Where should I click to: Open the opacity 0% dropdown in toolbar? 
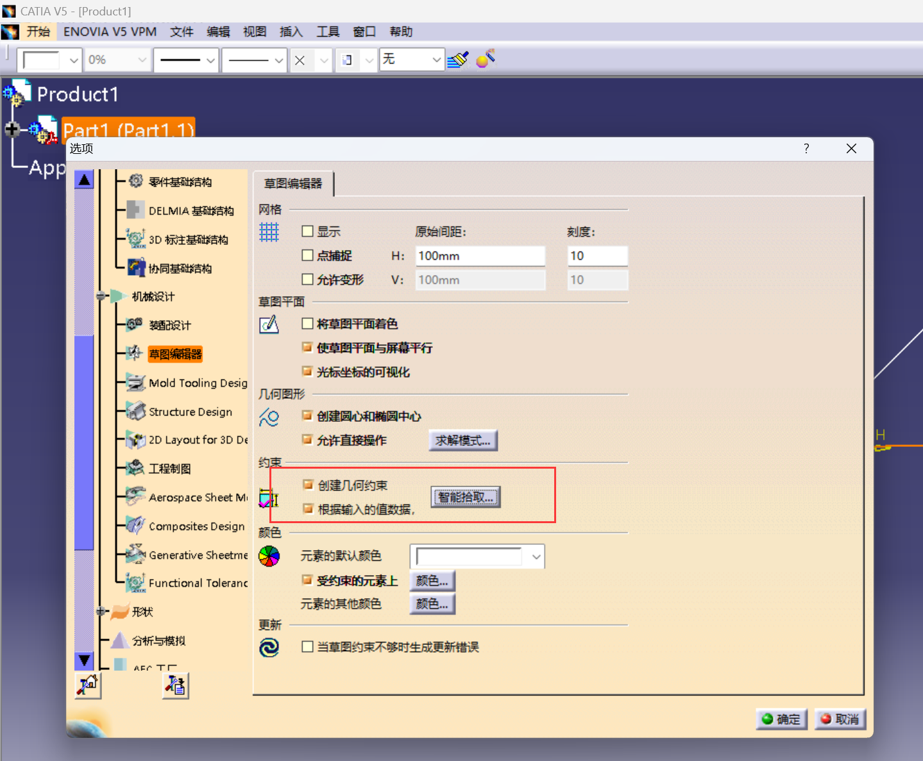click(142, 60)
